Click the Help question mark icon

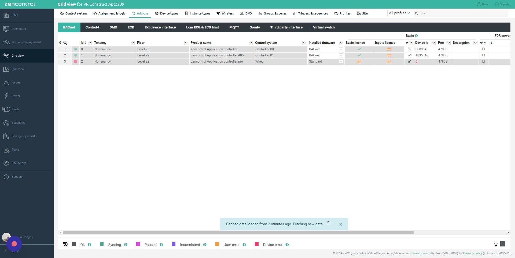coord(479,4)
